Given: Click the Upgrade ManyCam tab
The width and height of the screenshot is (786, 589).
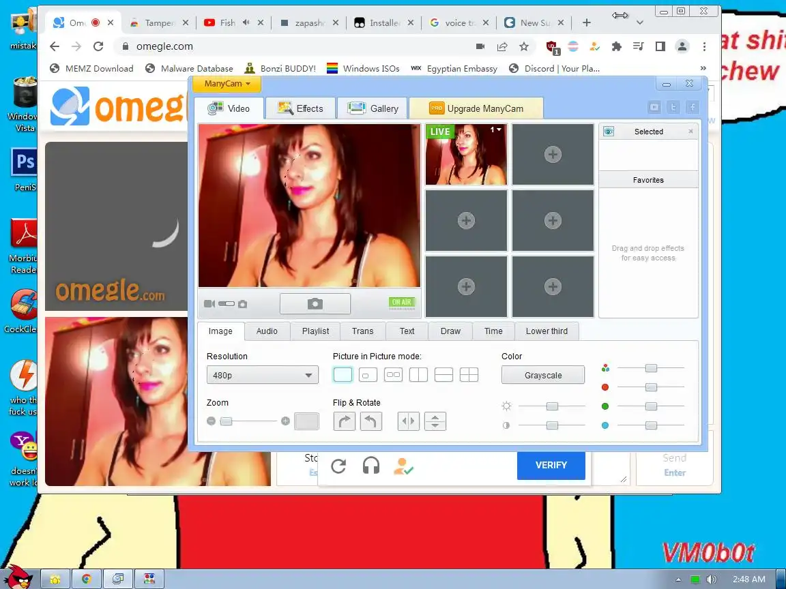Looking at the screenshot, I should (x=476, y=108).
